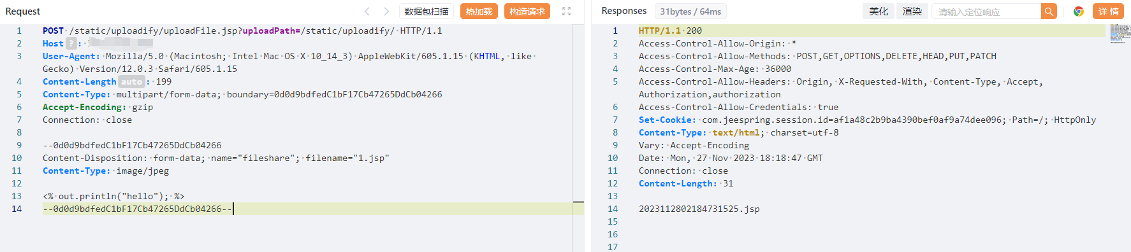This screenshot has height=252, width=1131.
Task: Toggle 美化 beautify response view
Action: point(879,11)
